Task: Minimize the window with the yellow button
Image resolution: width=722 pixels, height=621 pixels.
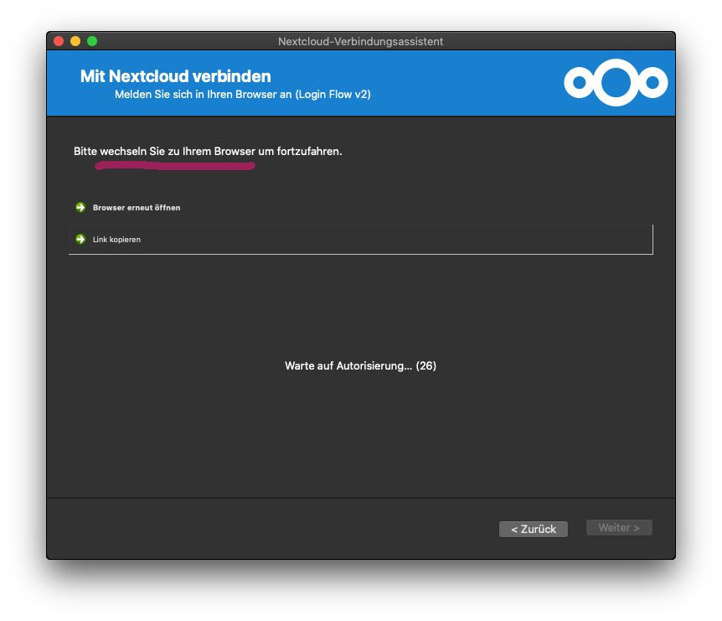Action: pos(75,41)
